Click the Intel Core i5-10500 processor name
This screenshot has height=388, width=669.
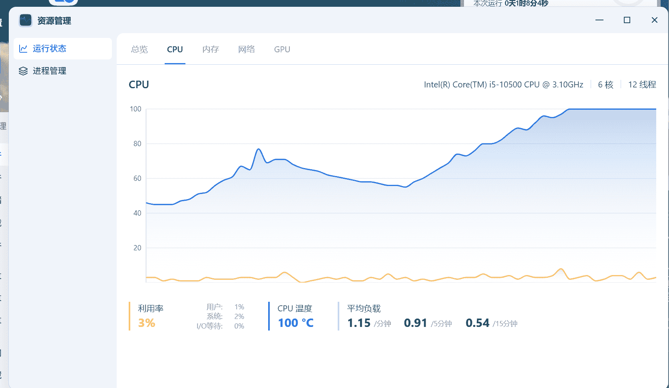[504, 85]
